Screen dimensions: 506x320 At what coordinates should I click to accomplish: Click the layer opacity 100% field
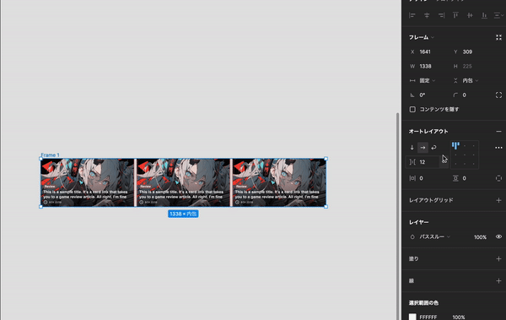point(480,237)
